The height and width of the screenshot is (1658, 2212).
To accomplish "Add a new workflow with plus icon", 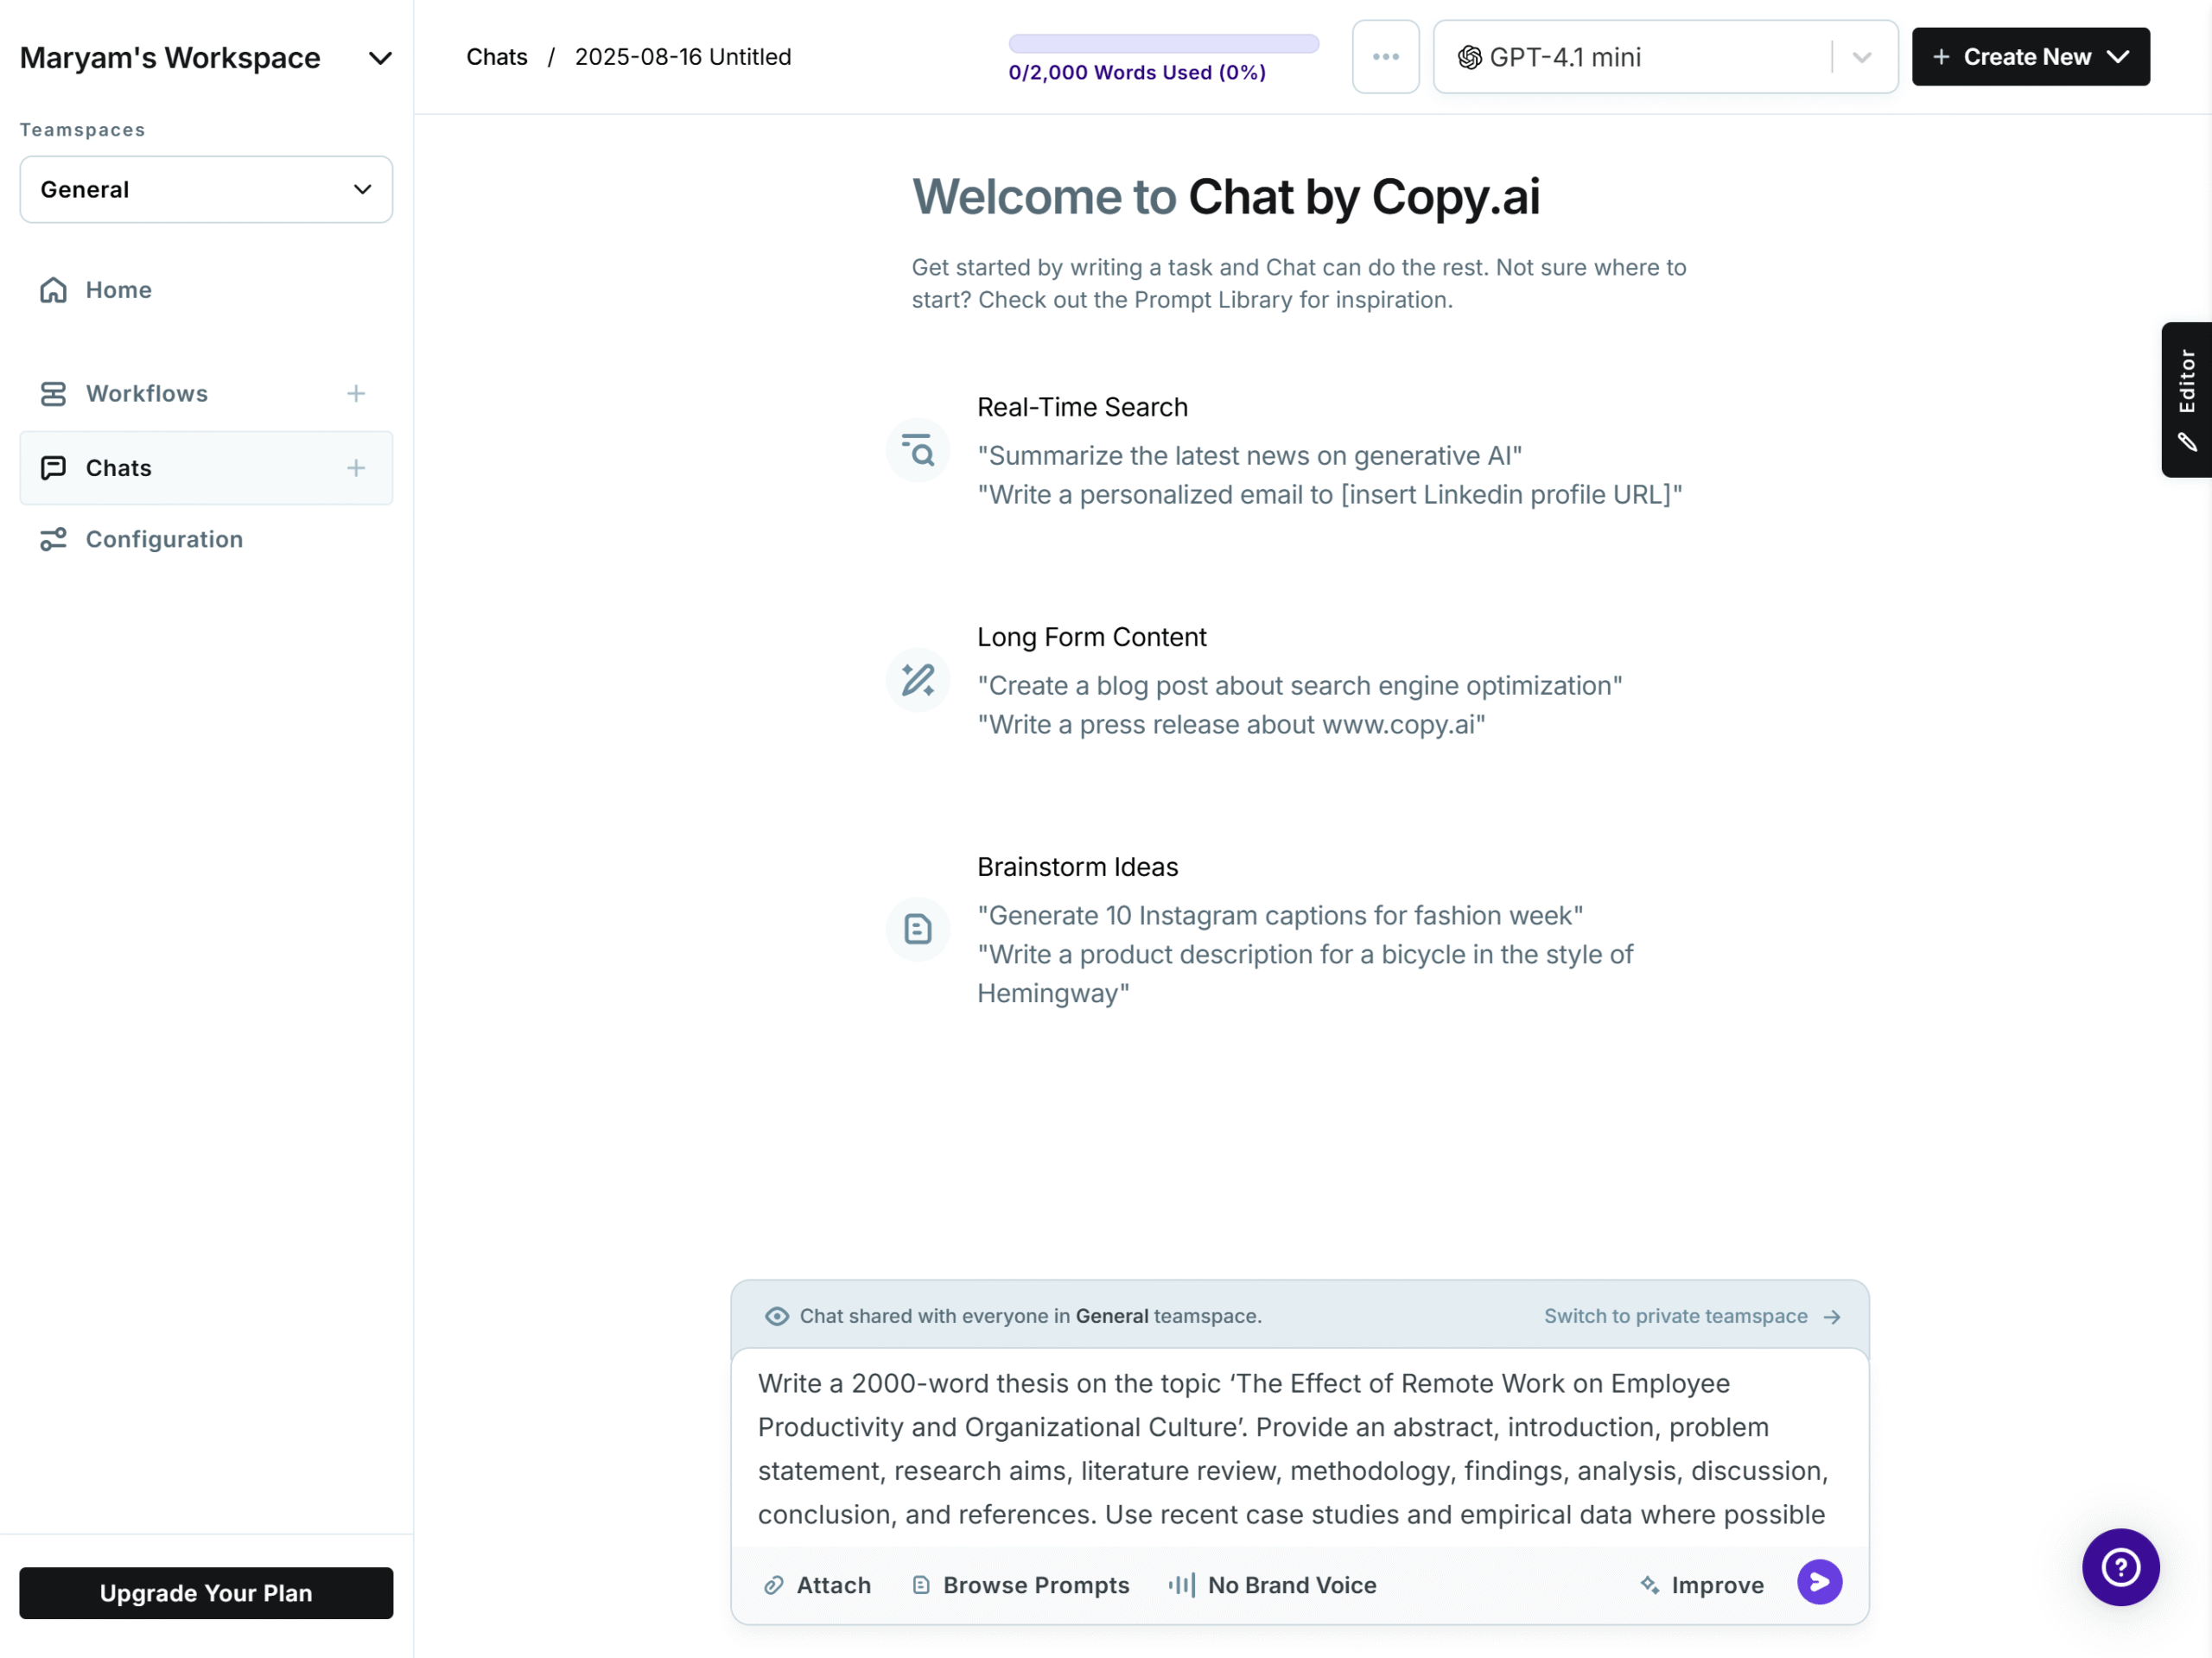I will tap(356, 394).
